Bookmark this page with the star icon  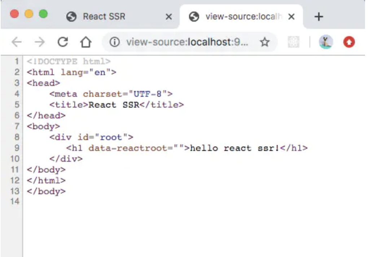tap(265, 43)
